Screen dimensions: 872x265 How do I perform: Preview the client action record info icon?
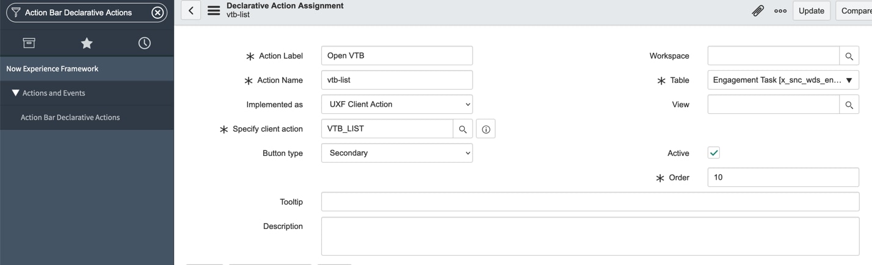point(486,129)
